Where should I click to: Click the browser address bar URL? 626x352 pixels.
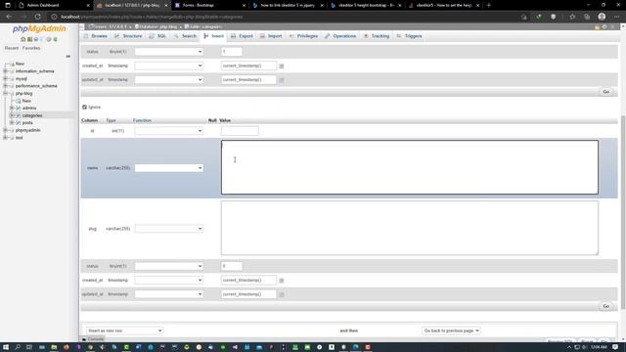click(152, 17)
